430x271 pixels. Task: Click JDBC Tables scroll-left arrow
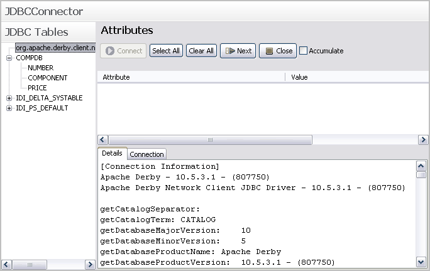click(6, 265)
